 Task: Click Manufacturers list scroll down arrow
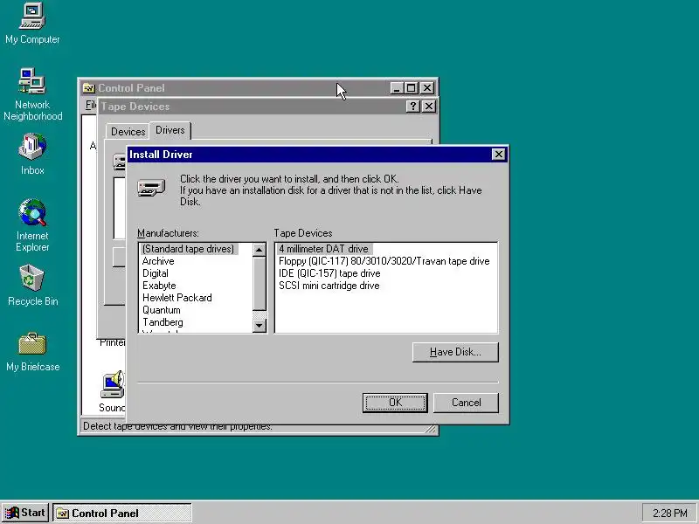[x=259, y=325]
